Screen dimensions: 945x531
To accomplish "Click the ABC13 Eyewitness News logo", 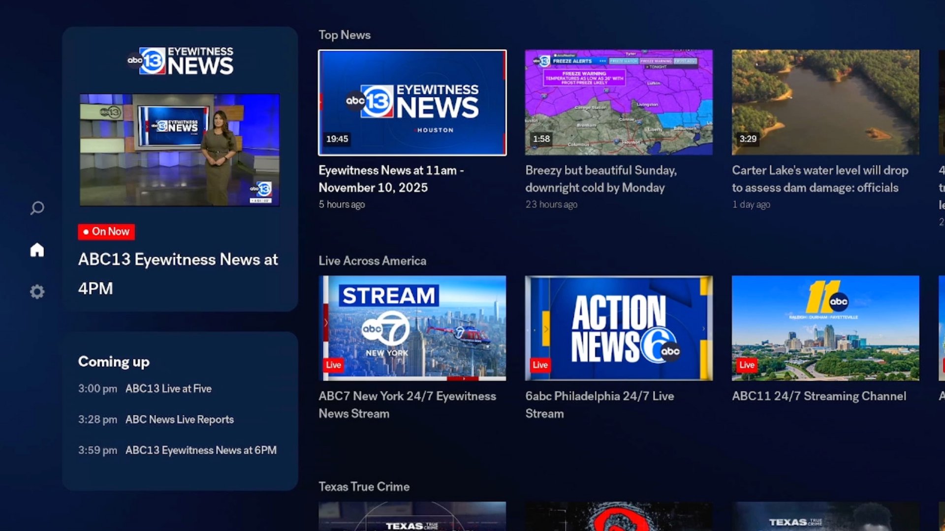I will (x=180, y=61).
